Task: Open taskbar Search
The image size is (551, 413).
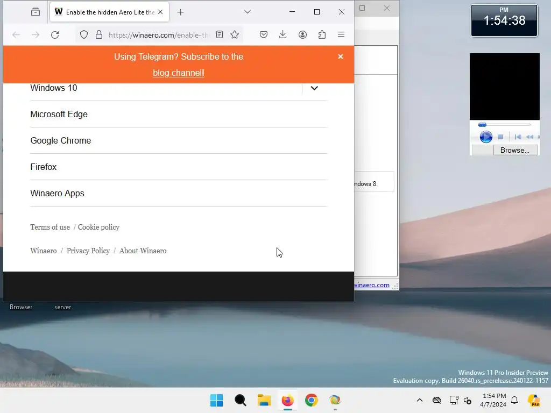Action: tap(241, 400)
